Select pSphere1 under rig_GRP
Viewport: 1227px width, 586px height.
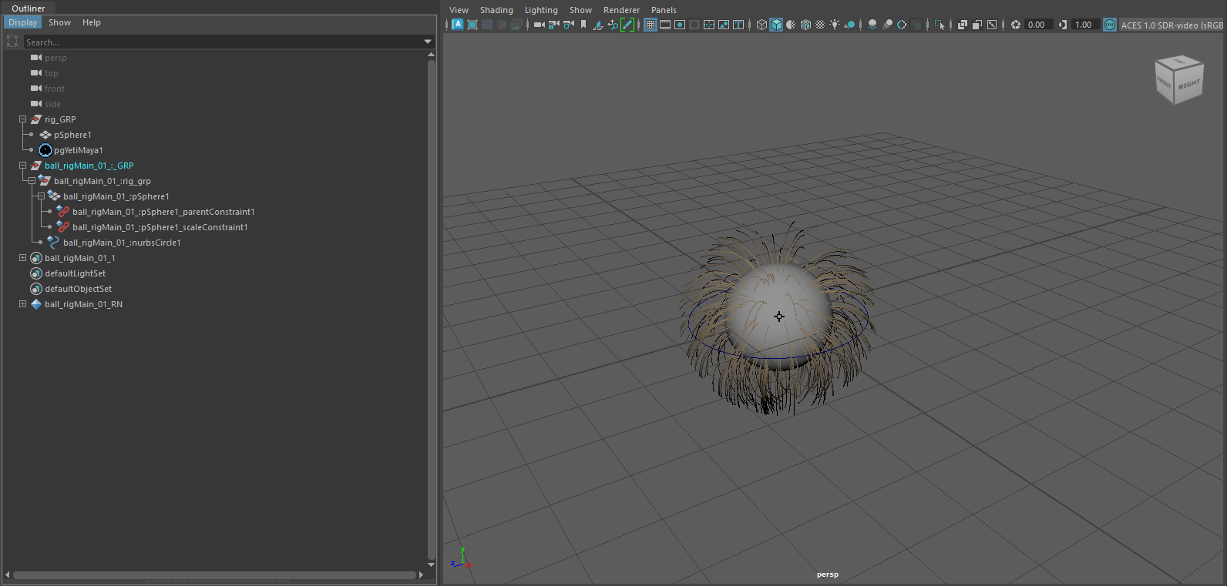(72, 135)
